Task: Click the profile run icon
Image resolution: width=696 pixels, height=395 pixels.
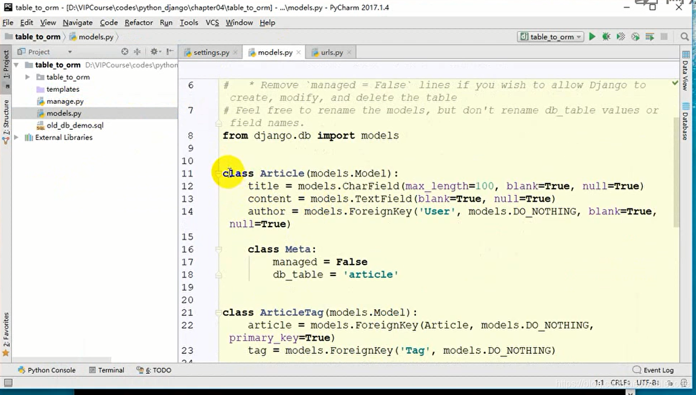Action: pos(635,37)
